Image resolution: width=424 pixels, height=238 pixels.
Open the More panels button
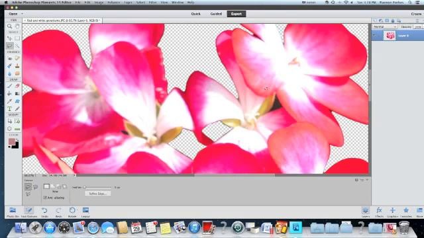coord(419,212)
